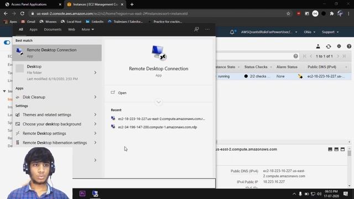Open recent ec2-34-196-147-200 rdp file
This screenshot has width=354, height=199.
pyautogui.click(x=154, y=127)
